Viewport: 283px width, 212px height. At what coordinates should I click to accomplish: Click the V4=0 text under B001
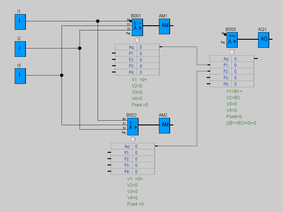[x=137, y=99]
